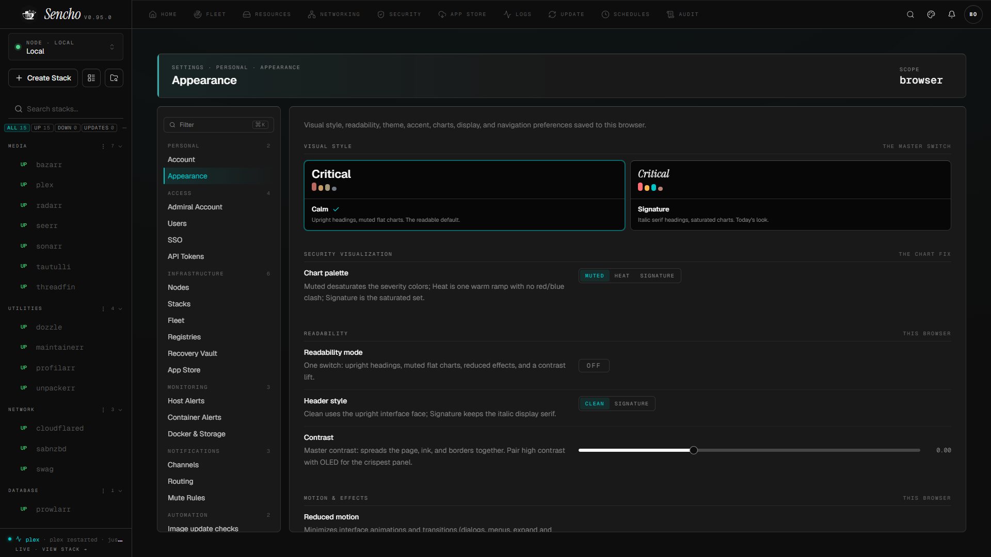Click the Networking nav icon
The image size is (991, 557).
click(312, 14)
